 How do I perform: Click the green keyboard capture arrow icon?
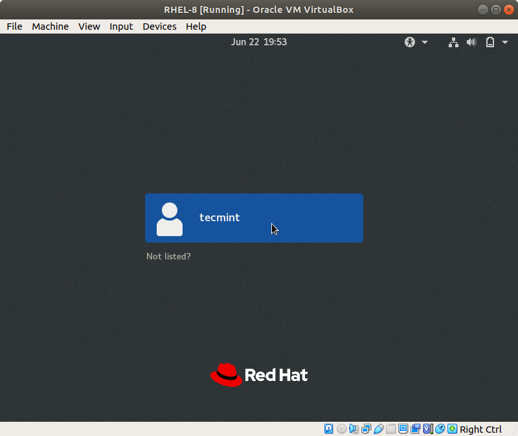(x=452, y=429)
